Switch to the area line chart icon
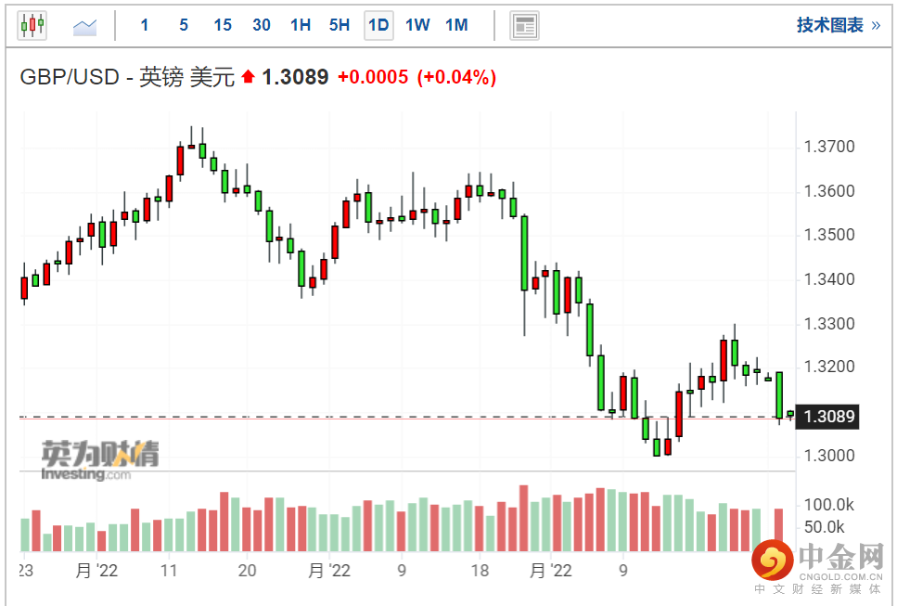897x606 pixels. [x=84, y=26]
